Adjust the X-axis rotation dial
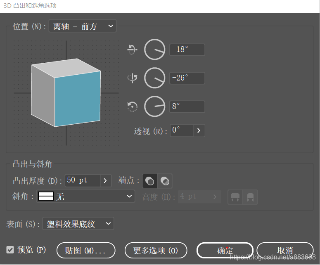Viewport: 320px width, 265px height. tap(155, 50)
